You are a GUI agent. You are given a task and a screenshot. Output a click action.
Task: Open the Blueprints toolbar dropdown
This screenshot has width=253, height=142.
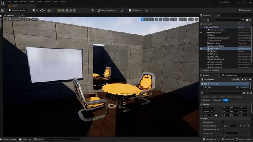coord(42,11)
